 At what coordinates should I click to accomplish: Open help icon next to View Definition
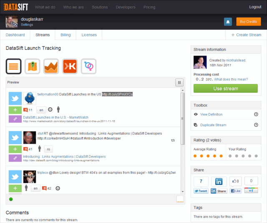coord(256,114)
